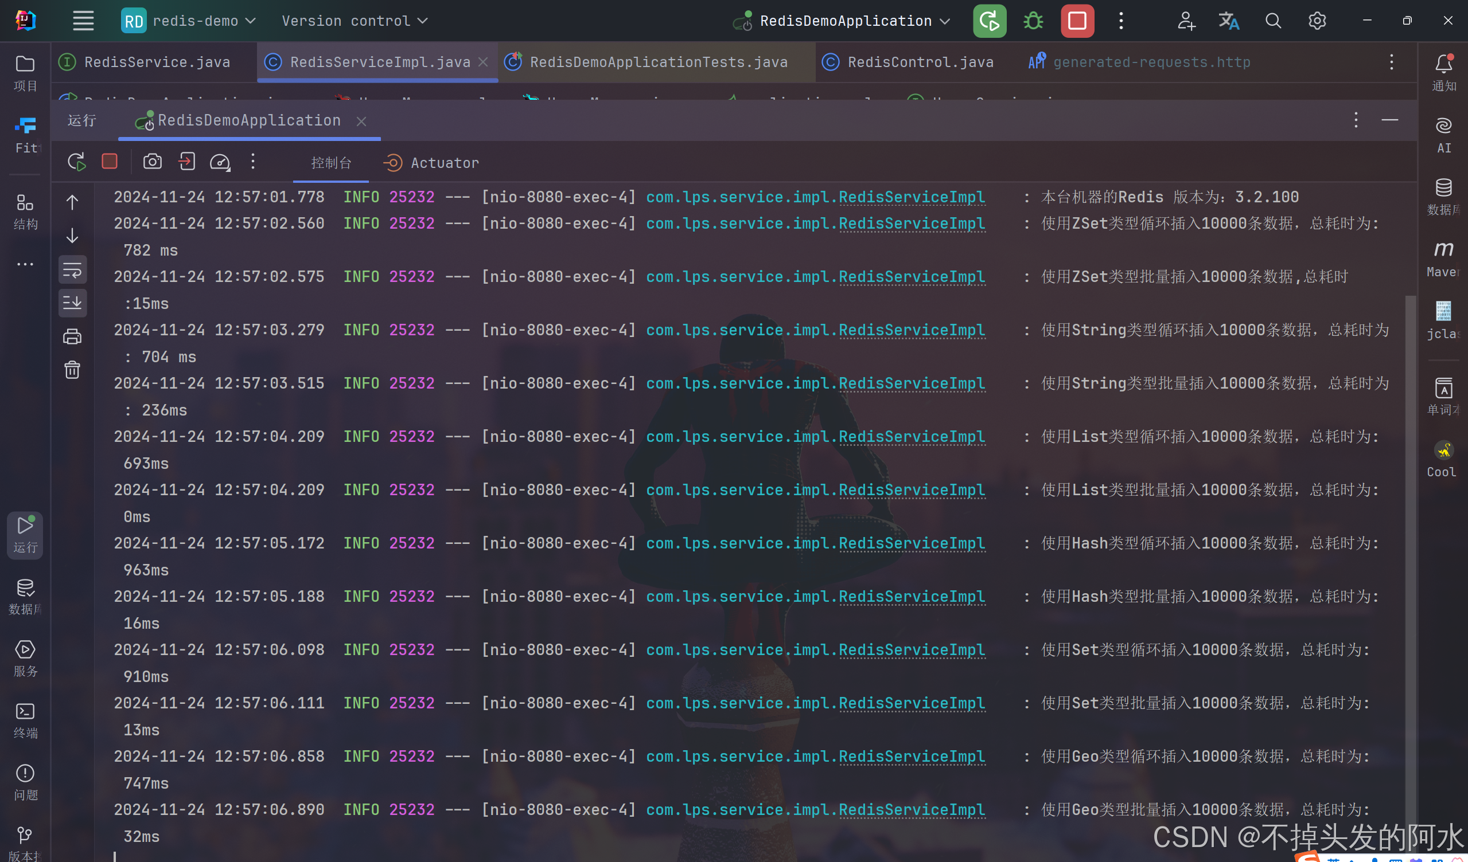Viewport: 1468px width, 862px height.
Task: Close the RedisServiceImpl.java tab
Action: click(483, 62)
